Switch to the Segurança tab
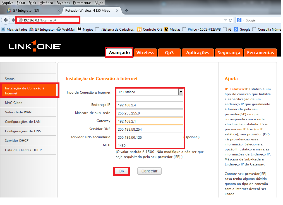Viewport: 283px width, 205px height. tap(229, 53)
